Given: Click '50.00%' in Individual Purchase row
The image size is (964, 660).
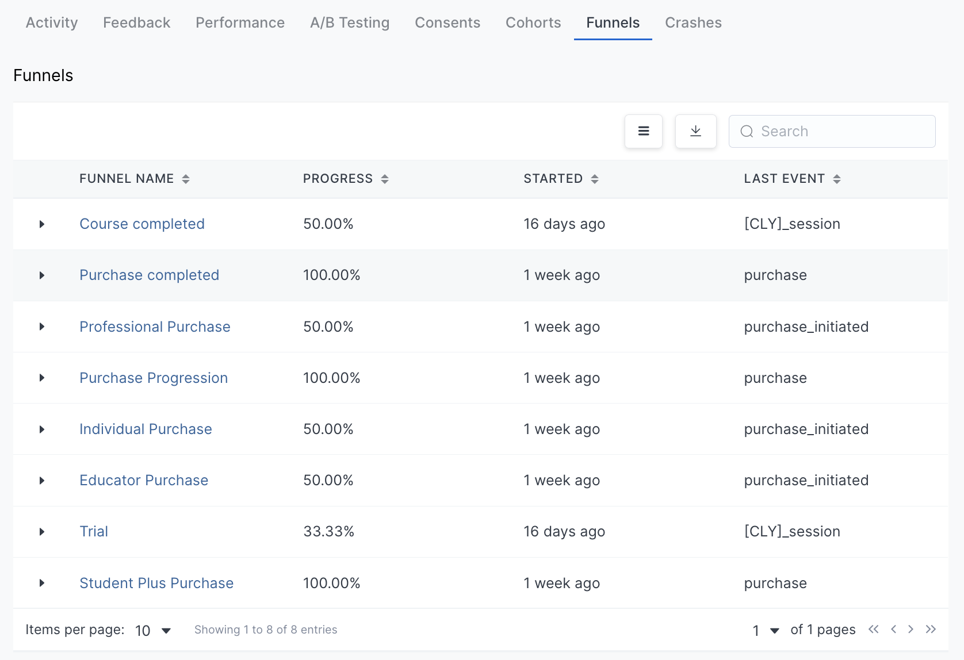Looking at the screenshot, I should click(328, 429).
